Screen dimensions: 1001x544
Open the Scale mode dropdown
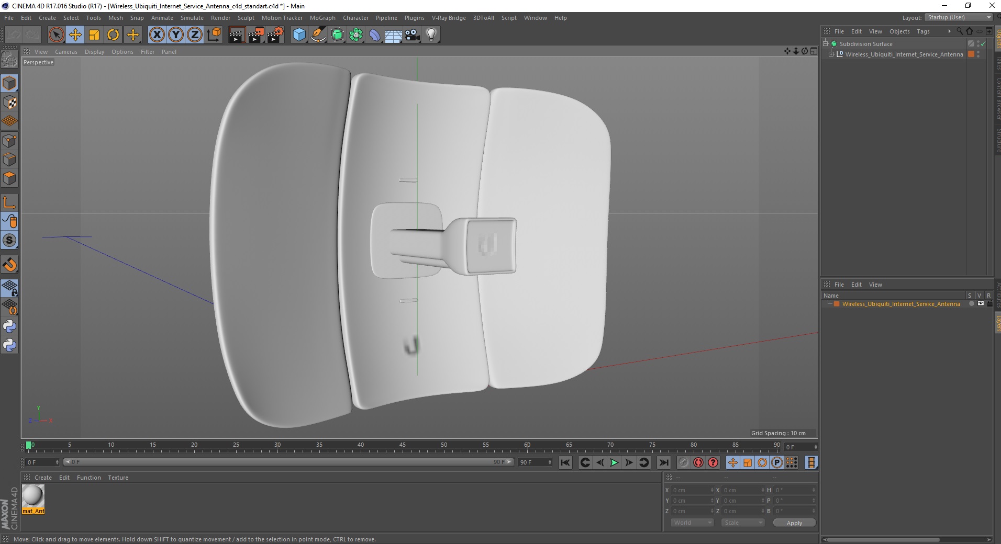tap(743, 523)
